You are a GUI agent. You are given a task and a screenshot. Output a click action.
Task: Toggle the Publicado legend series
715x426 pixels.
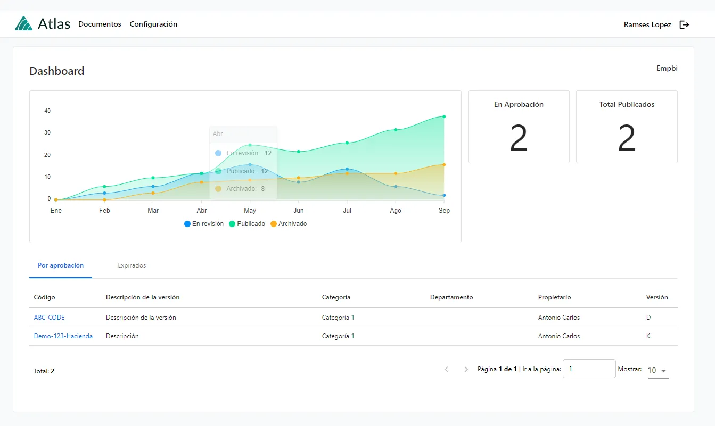[x=247, y=224]
